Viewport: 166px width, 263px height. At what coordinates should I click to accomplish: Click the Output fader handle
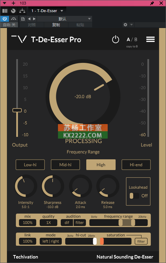[x=17, y=110]
